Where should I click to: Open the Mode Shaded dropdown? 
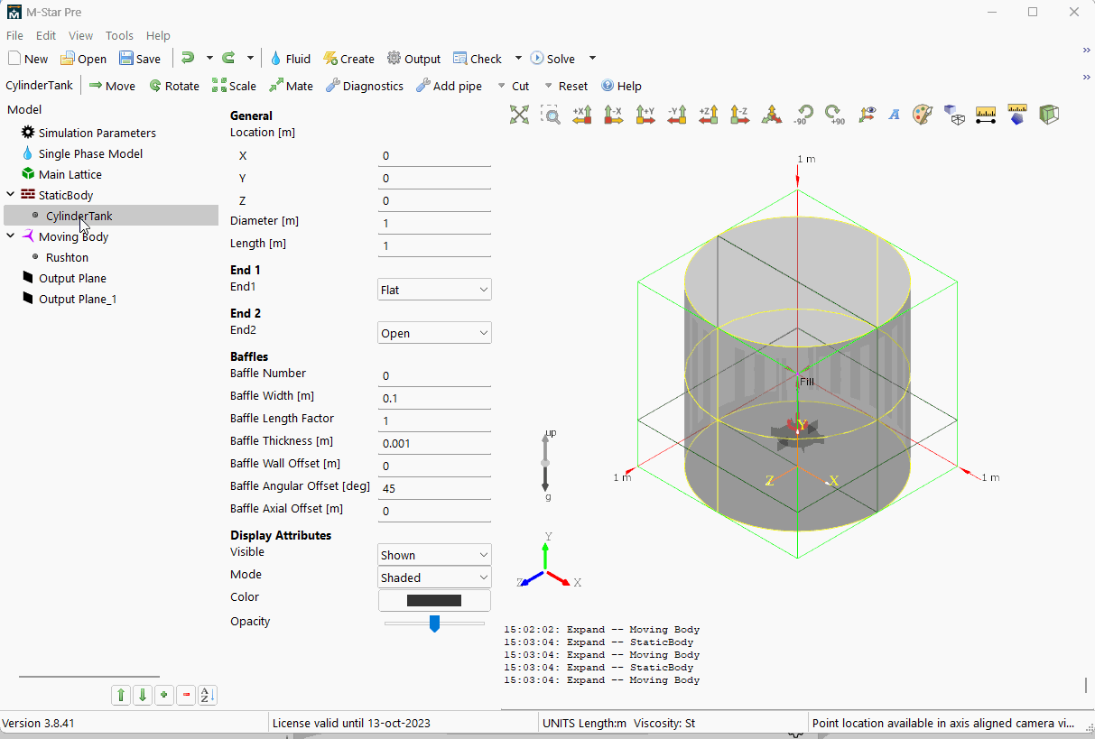pos(434,577)
